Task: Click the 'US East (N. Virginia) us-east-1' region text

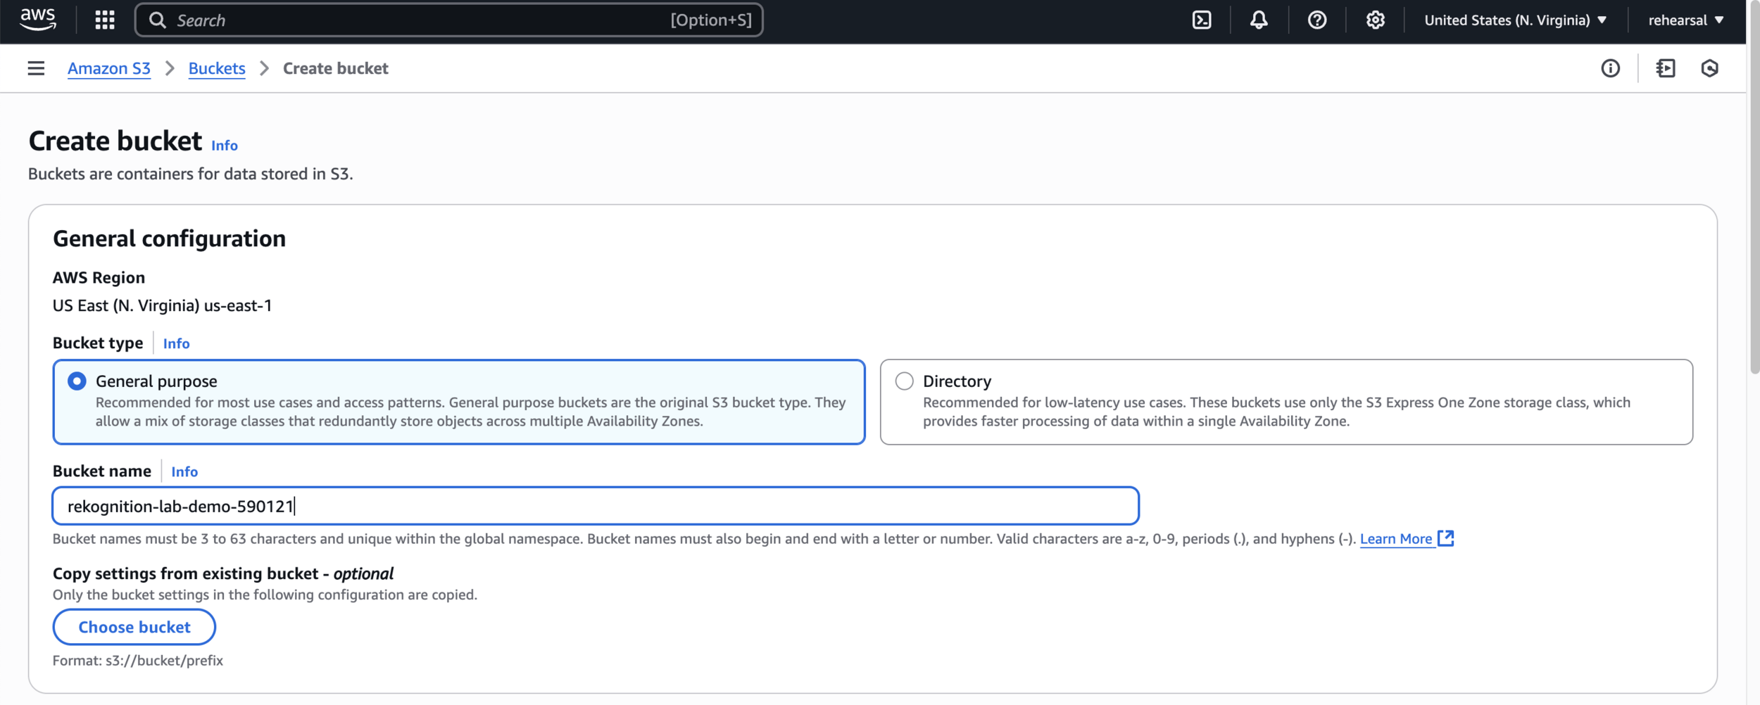Action: pos(162,305)
